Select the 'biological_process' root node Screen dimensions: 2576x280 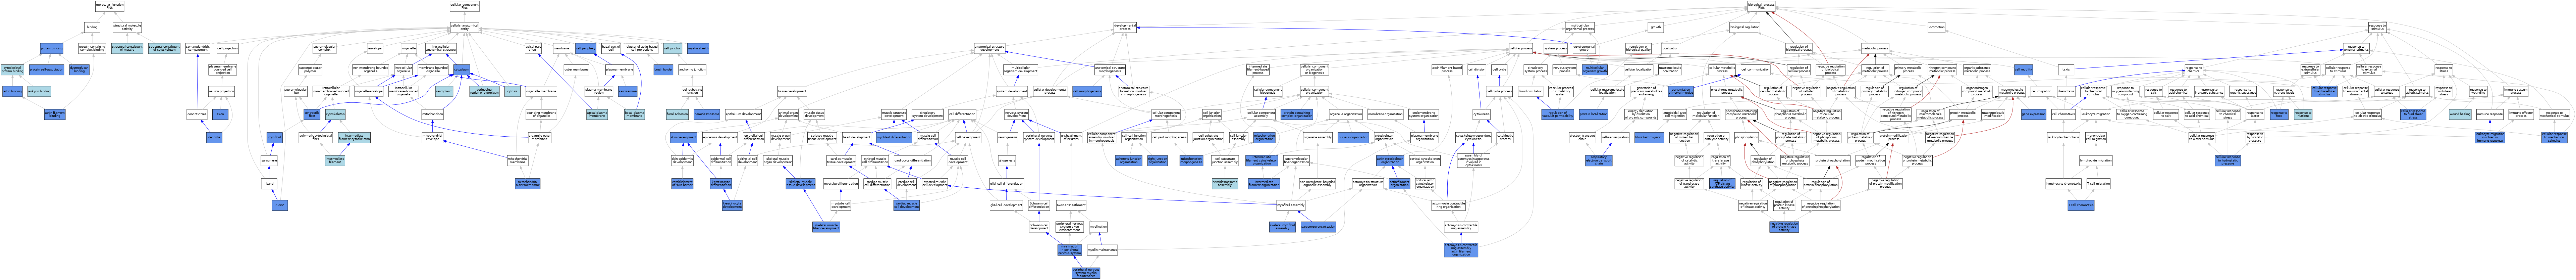1761,6
